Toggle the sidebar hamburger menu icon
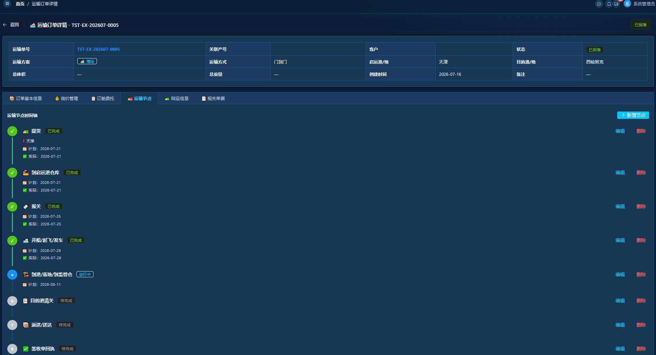Image resolution: width=656 pixels, height=355 pixels. coord(7,4)
